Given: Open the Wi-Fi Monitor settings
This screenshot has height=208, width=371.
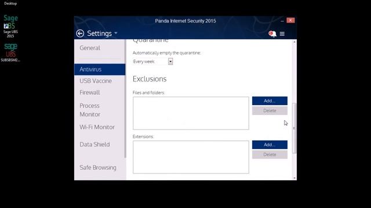Looking at the screenshot, I should point(97,127).
